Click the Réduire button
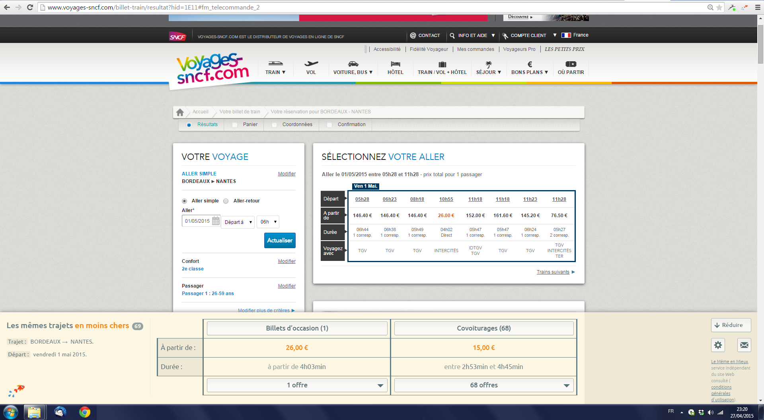Image resolution: width=764 pixels, height=420 pixels. (x=731, y=325)
